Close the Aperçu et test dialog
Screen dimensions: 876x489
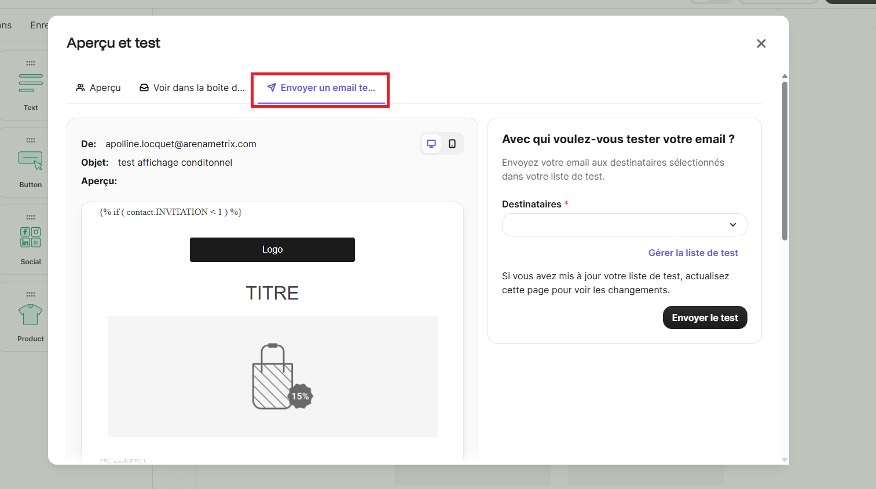click(x=761, y=43)
